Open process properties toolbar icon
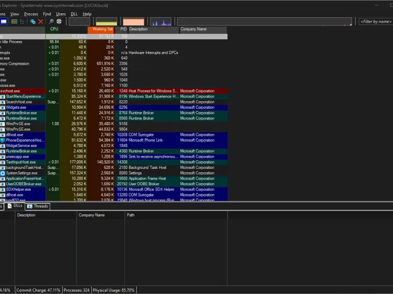The image size is (393, 294). (x=32, y=22)
